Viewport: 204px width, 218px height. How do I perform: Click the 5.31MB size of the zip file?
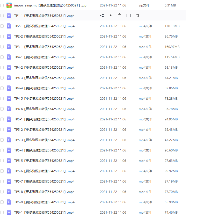(x=170, y=5)
